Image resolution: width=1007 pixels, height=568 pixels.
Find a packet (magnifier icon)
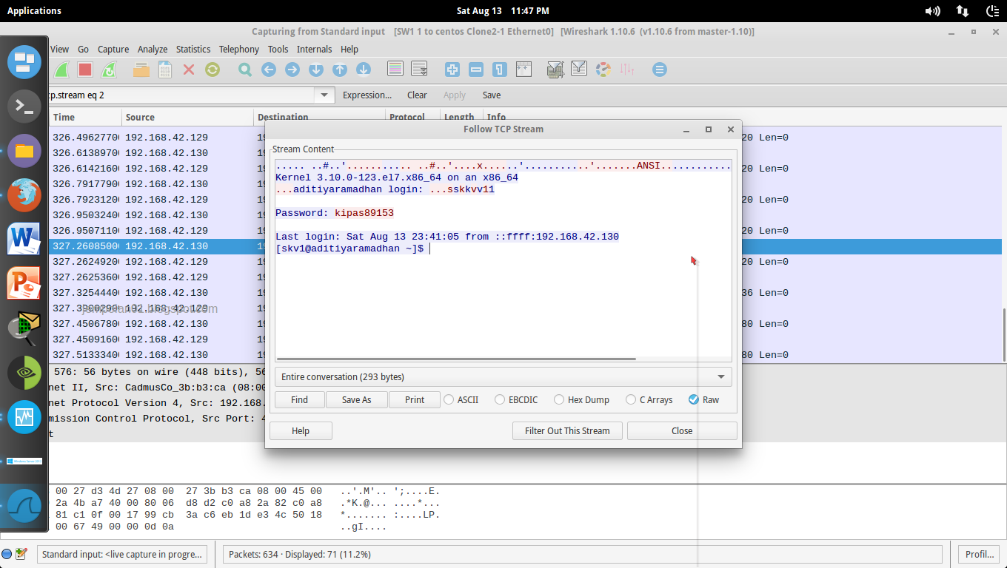(x=245, y=70)
